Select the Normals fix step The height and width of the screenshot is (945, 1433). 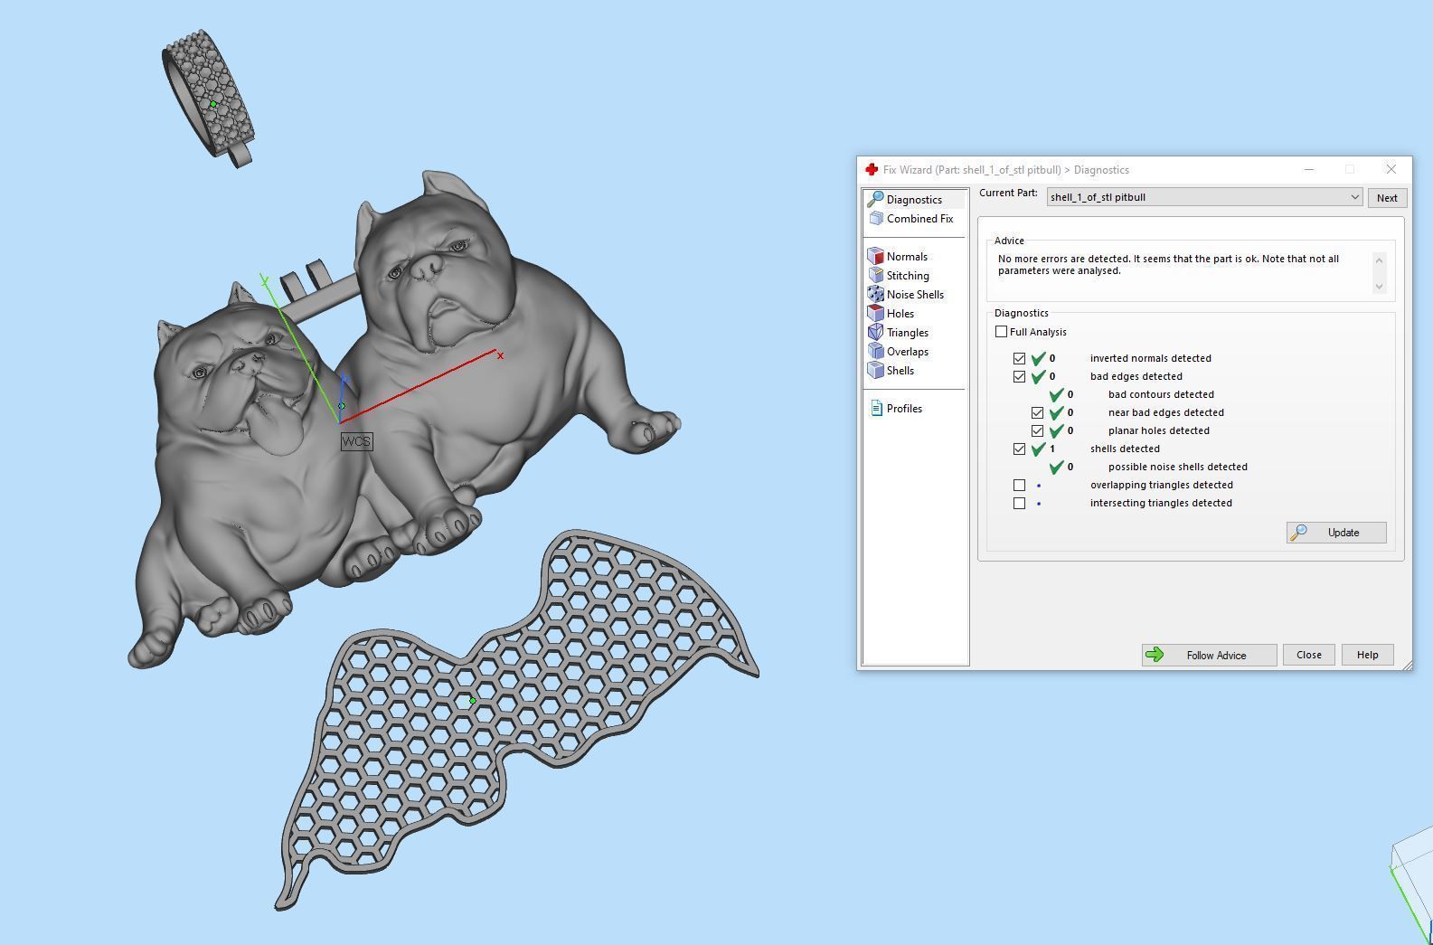pos(907,256)
